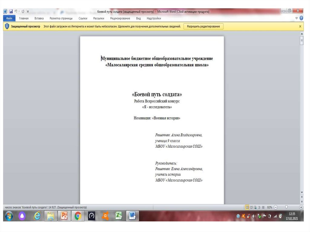Select Print Layout view in status bar
310x232 pixels.
point(247,207)
